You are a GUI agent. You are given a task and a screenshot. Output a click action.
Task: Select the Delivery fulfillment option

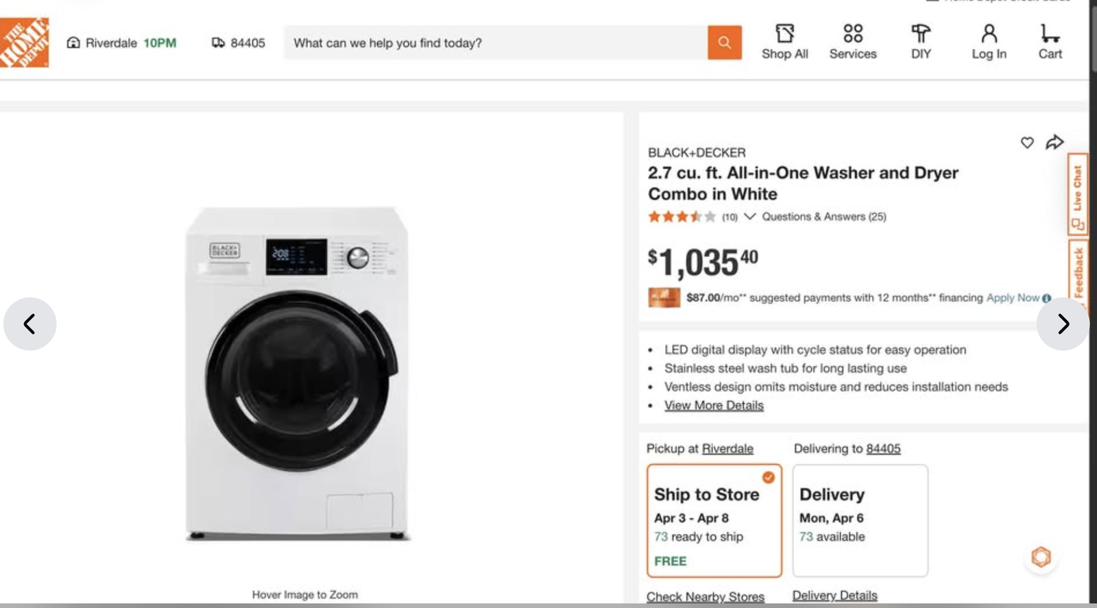[x=860, y=520]
